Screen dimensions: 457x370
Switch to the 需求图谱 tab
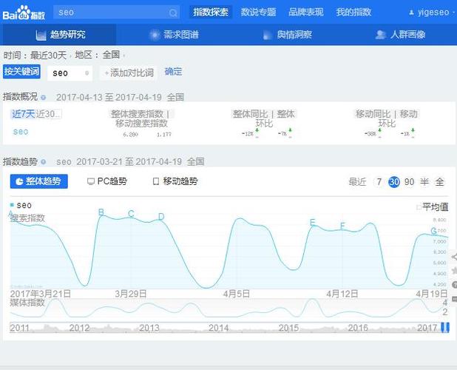pyautogui.click(x=174, y=35)
